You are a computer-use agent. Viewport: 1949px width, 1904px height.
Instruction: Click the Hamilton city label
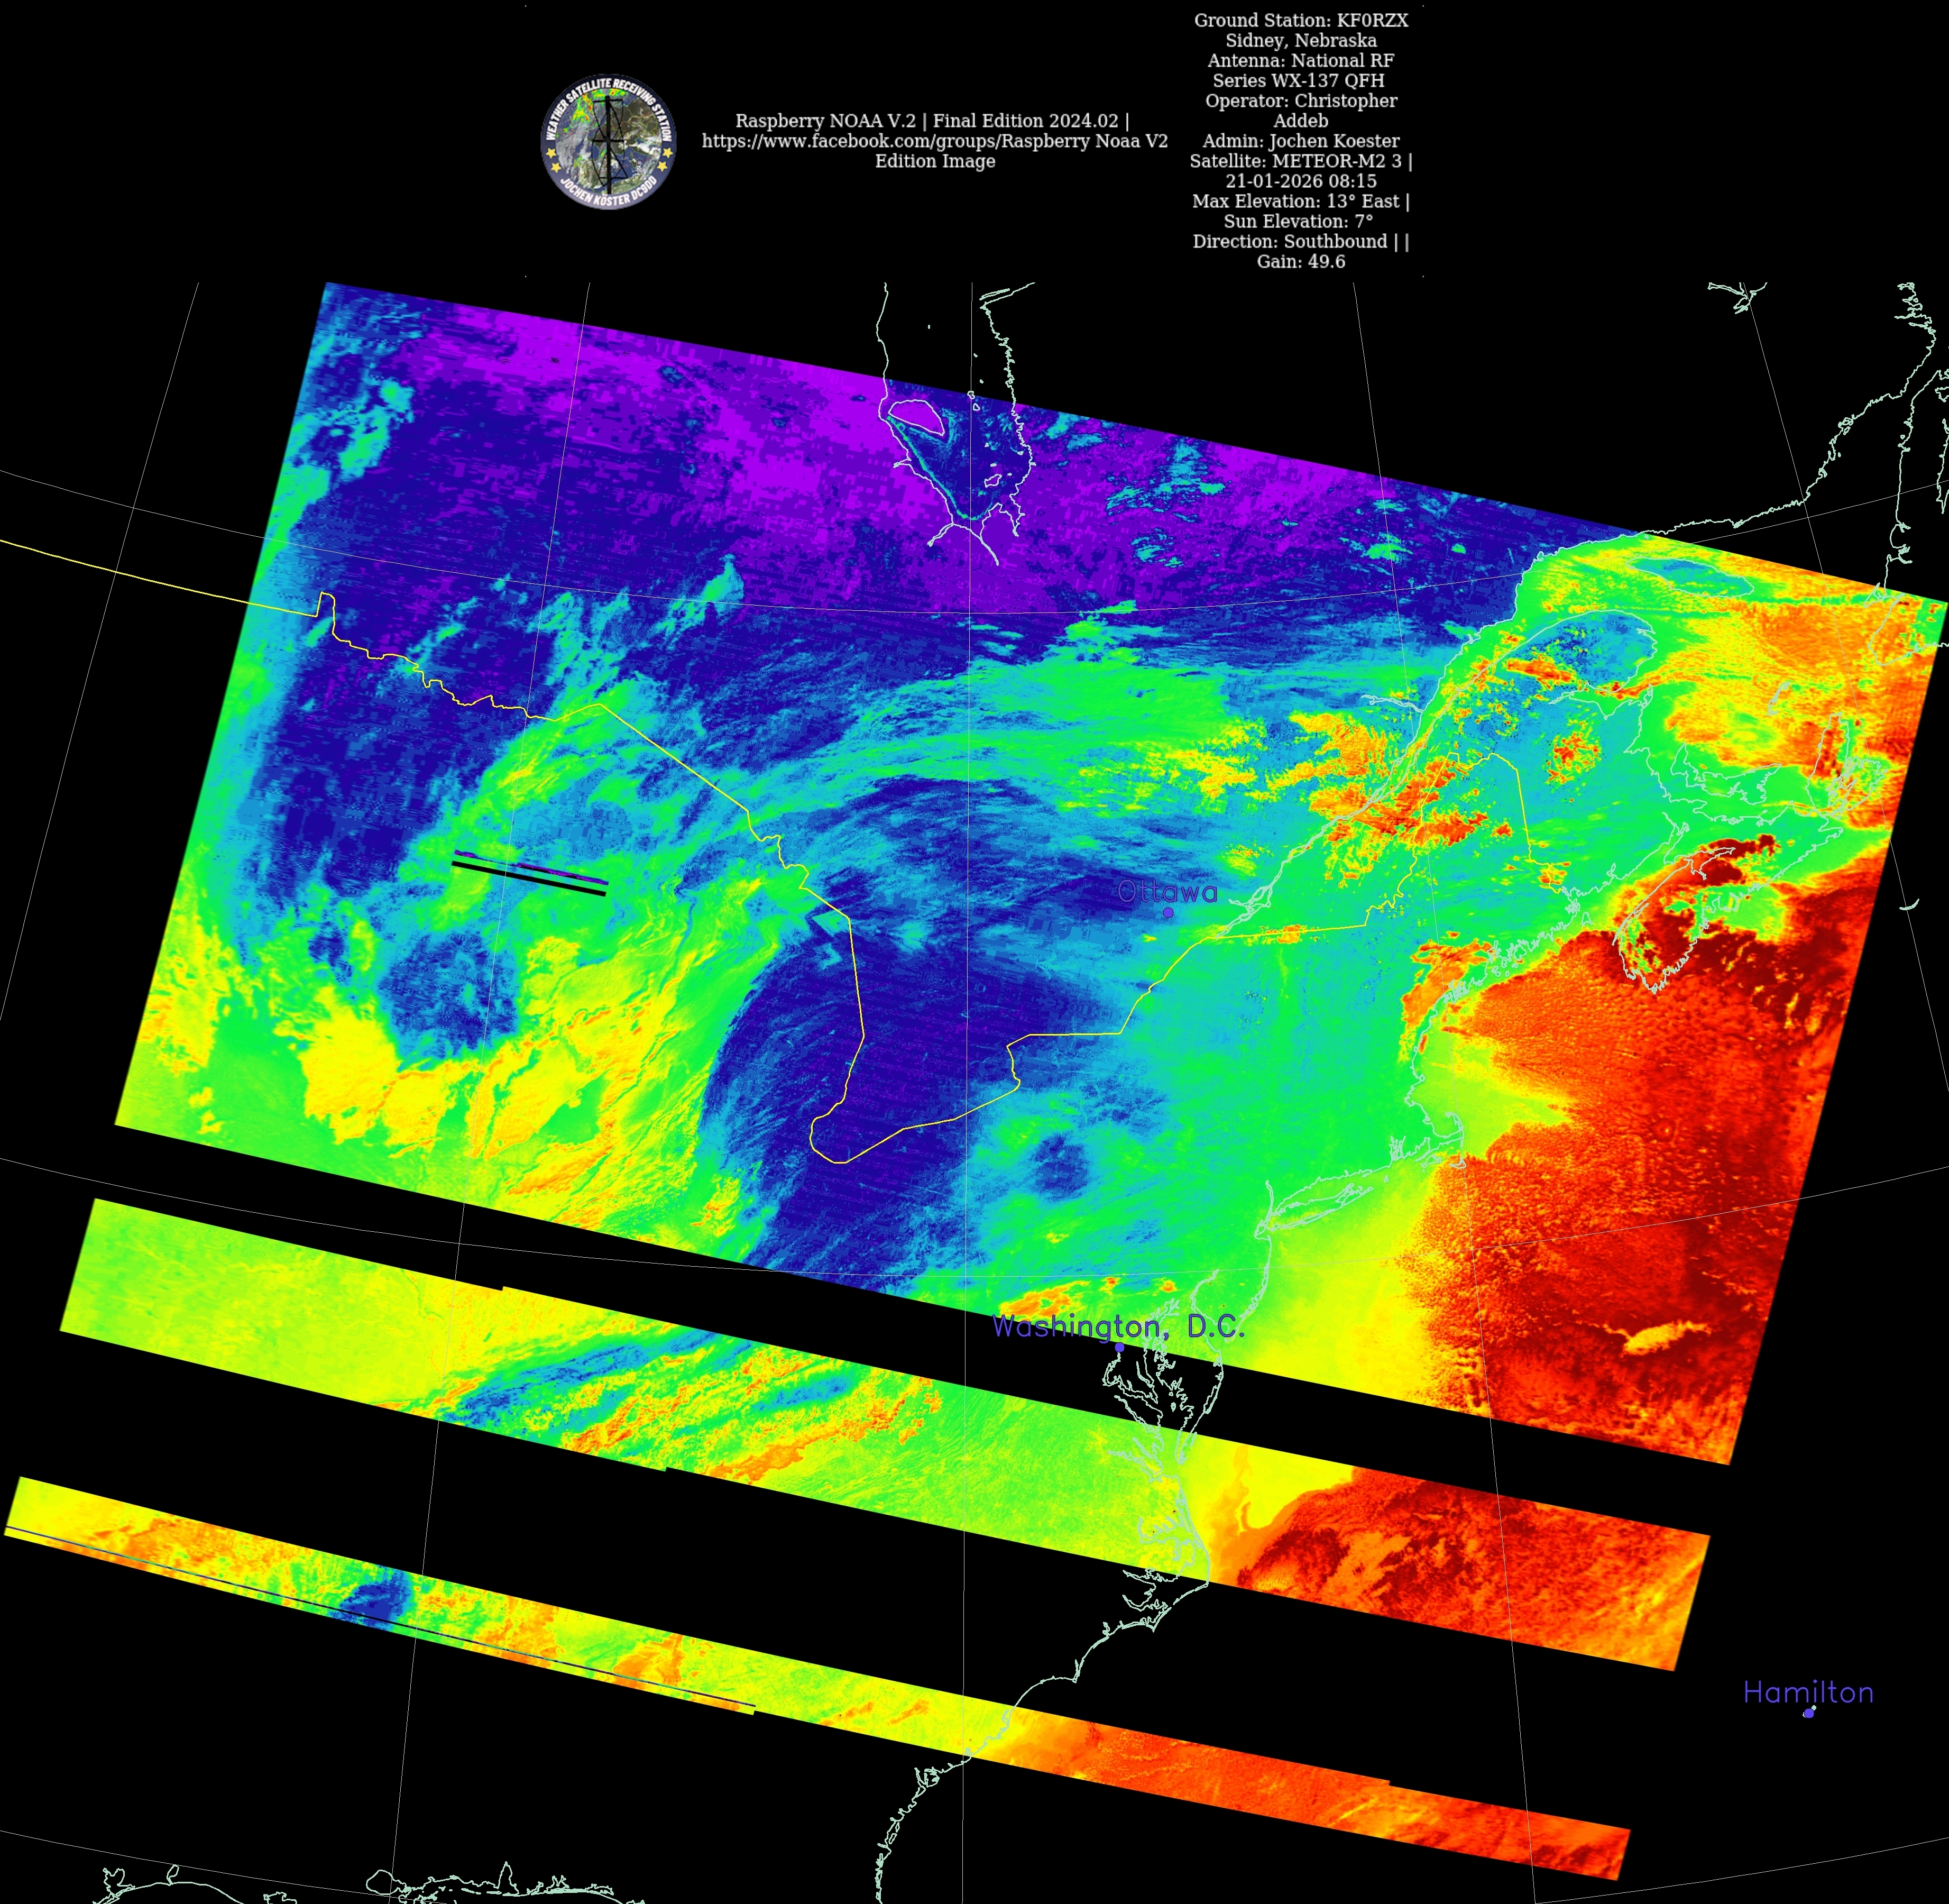(x=1808, y=1692)
